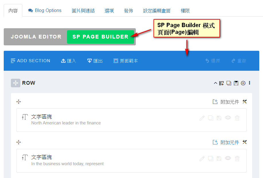Click 匯出 (export) button
Image resolution: width=263 pixels, height=178 pixels.
(x=95, y=61)
